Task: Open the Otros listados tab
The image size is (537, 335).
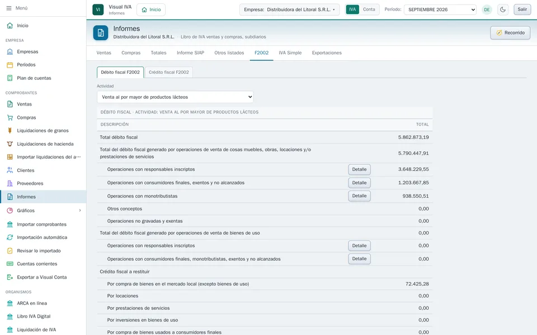Action: point(229,52)
